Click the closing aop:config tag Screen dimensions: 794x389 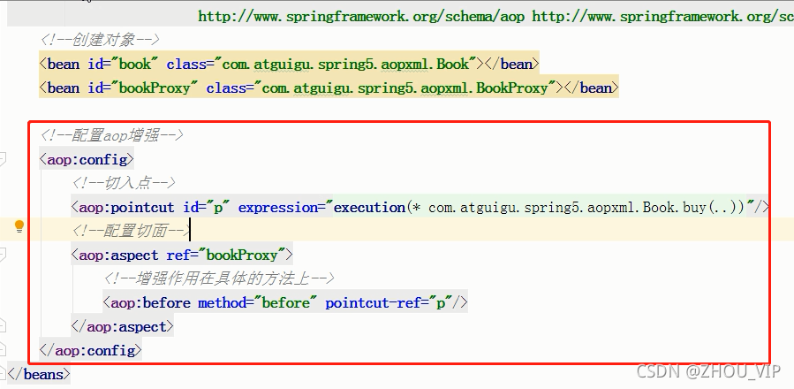point(91,350)
